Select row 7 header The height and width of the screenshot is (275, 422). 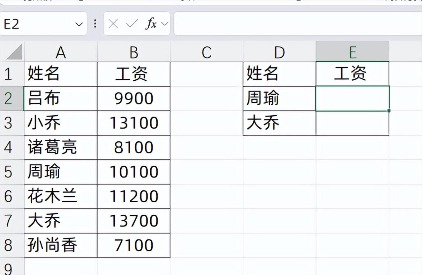pyautogui.click(x=12, y=221)
